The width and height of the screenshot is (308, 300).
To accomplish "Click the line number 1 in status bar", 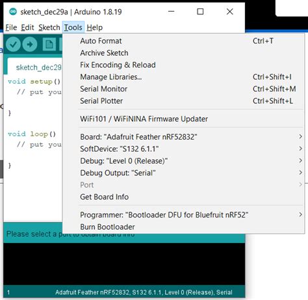I will (8, 293).
